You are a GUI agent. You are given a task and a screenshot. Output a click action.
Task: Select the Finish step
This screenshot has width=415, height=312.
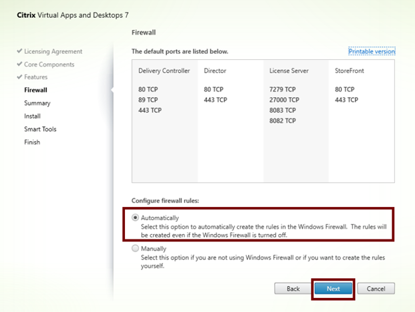point(32,142)
